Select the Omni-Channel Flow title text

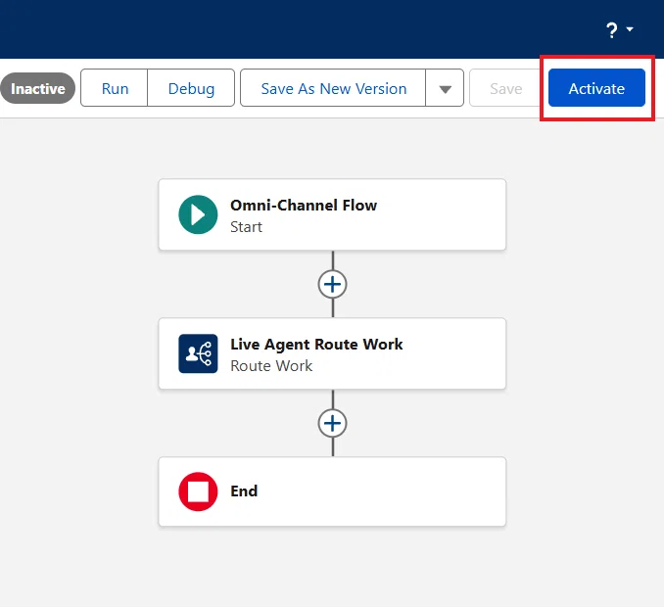click(304, 206)
